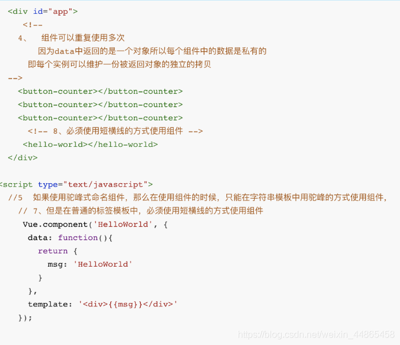Click the script type="text/javascript" line
Screen dimensions: 400x345
[x=76, y=184]
